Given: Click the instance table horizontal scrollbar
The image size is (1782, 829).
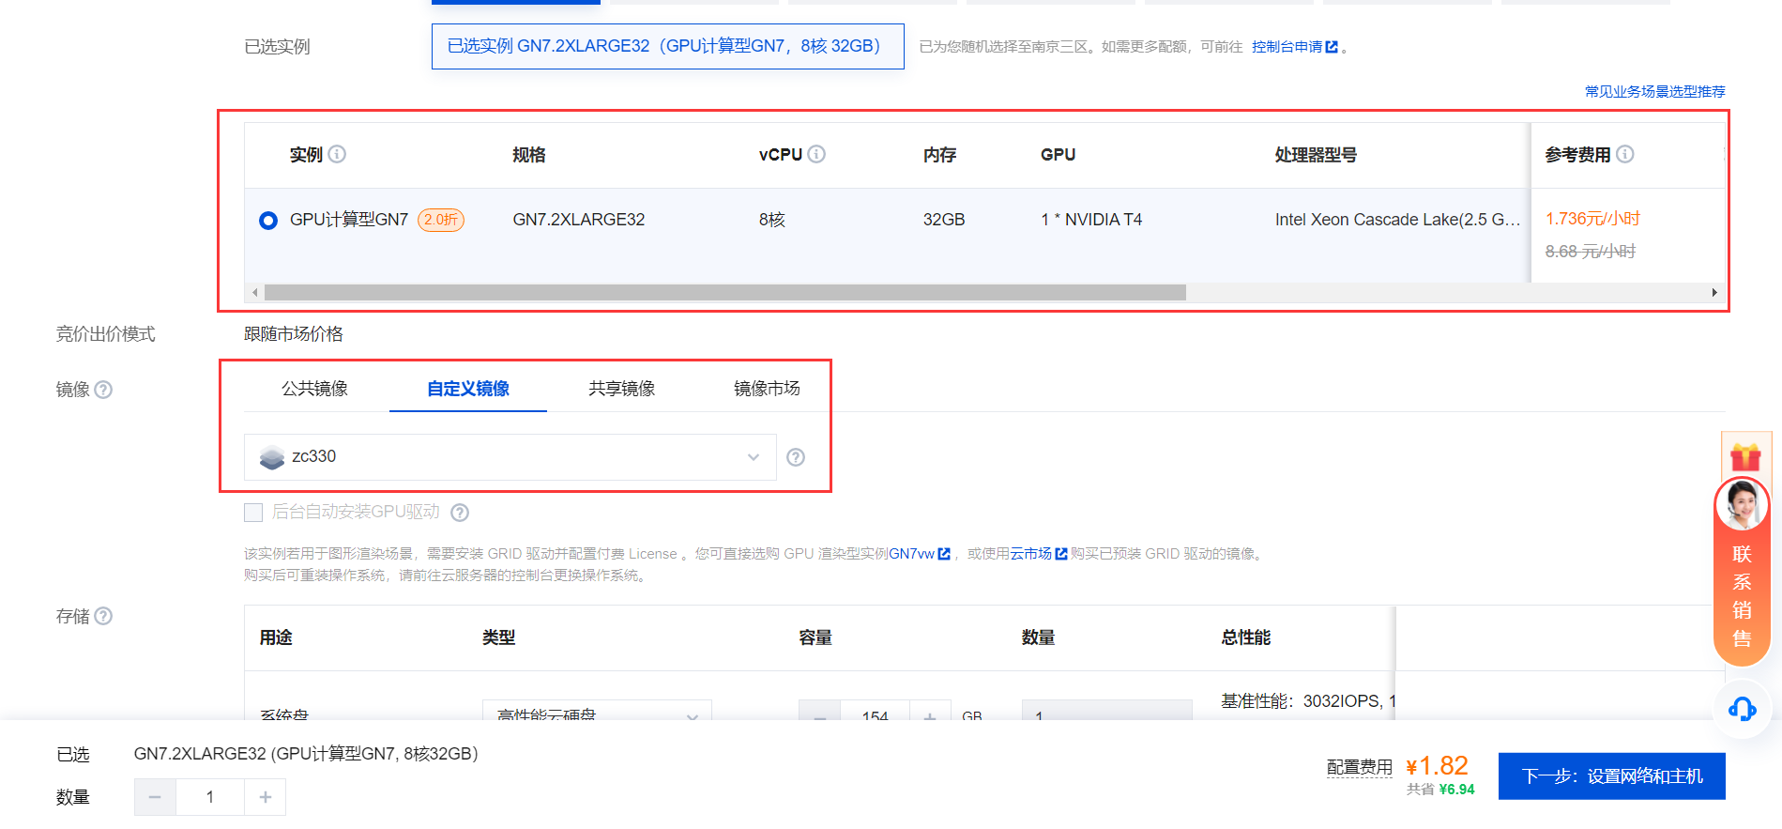Looking at the screenshot, I should (x=724, y=293).
